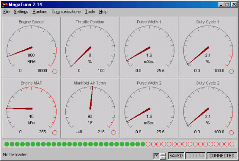Image resolution: width=239 pixels, height=161 pixels.
Task: Click the MegaTune app icon in title bar
Action: pyautogui.click(x=5, y=4)
